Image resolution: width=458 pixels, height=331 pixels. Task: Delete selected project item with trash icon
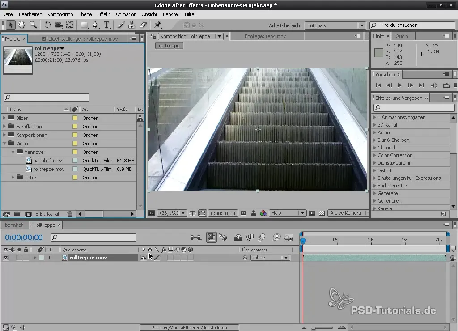point(70,214)
